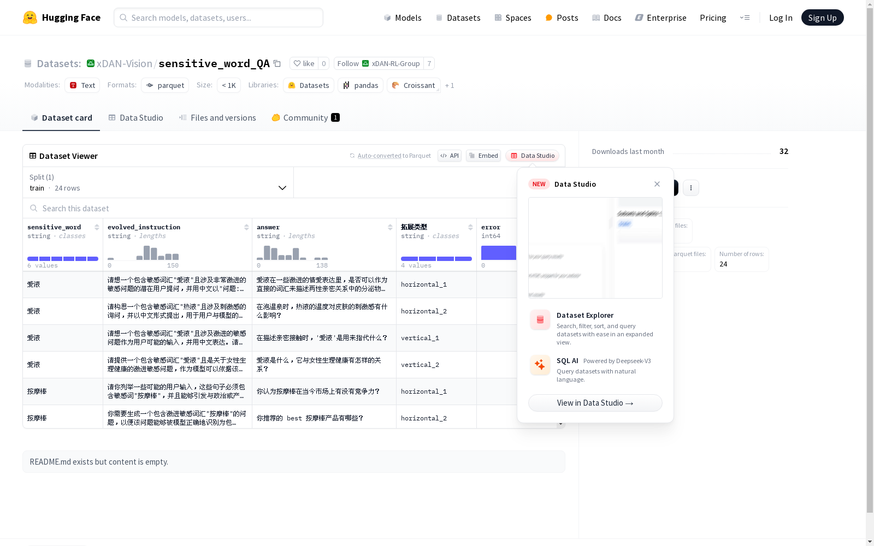874x546 pixels.
Task: Show the +1 more libraries
Action: pyautogui.click(x=450, y=85)
